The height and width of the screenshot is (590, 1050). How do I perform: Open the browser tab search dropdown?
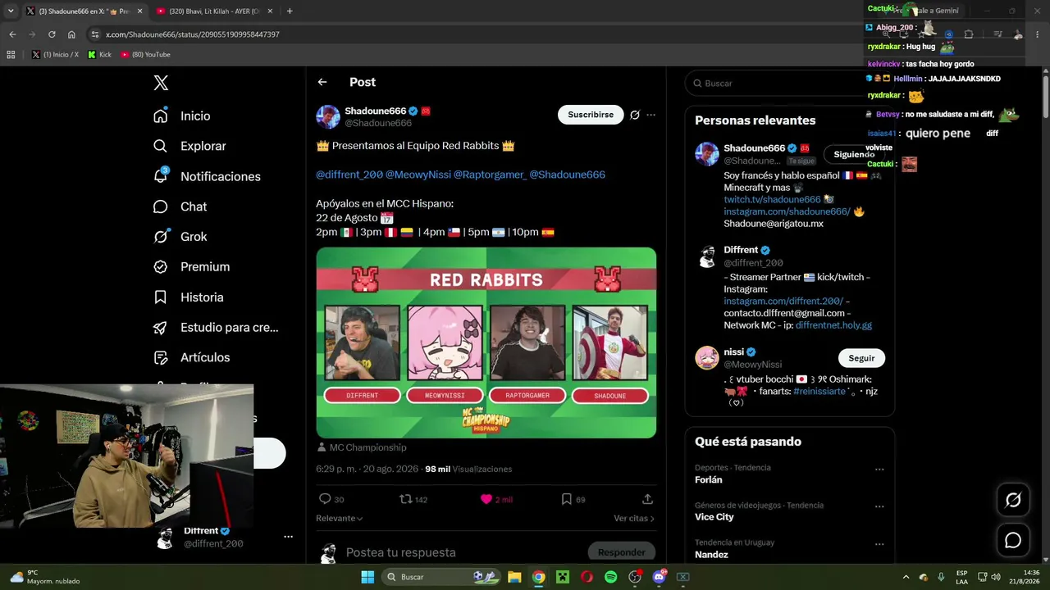point(11,11)
